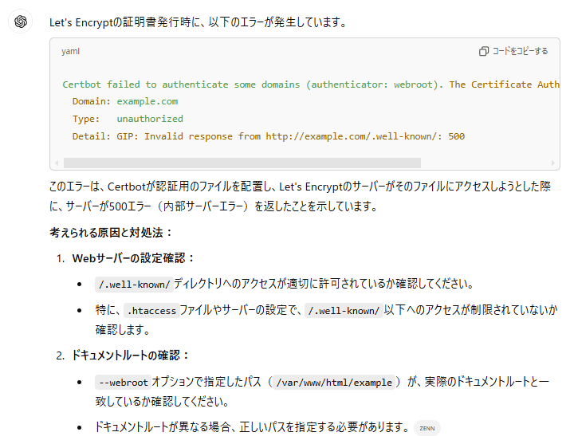Click the yaml language label
570x436 pixels.
(70, 51)
